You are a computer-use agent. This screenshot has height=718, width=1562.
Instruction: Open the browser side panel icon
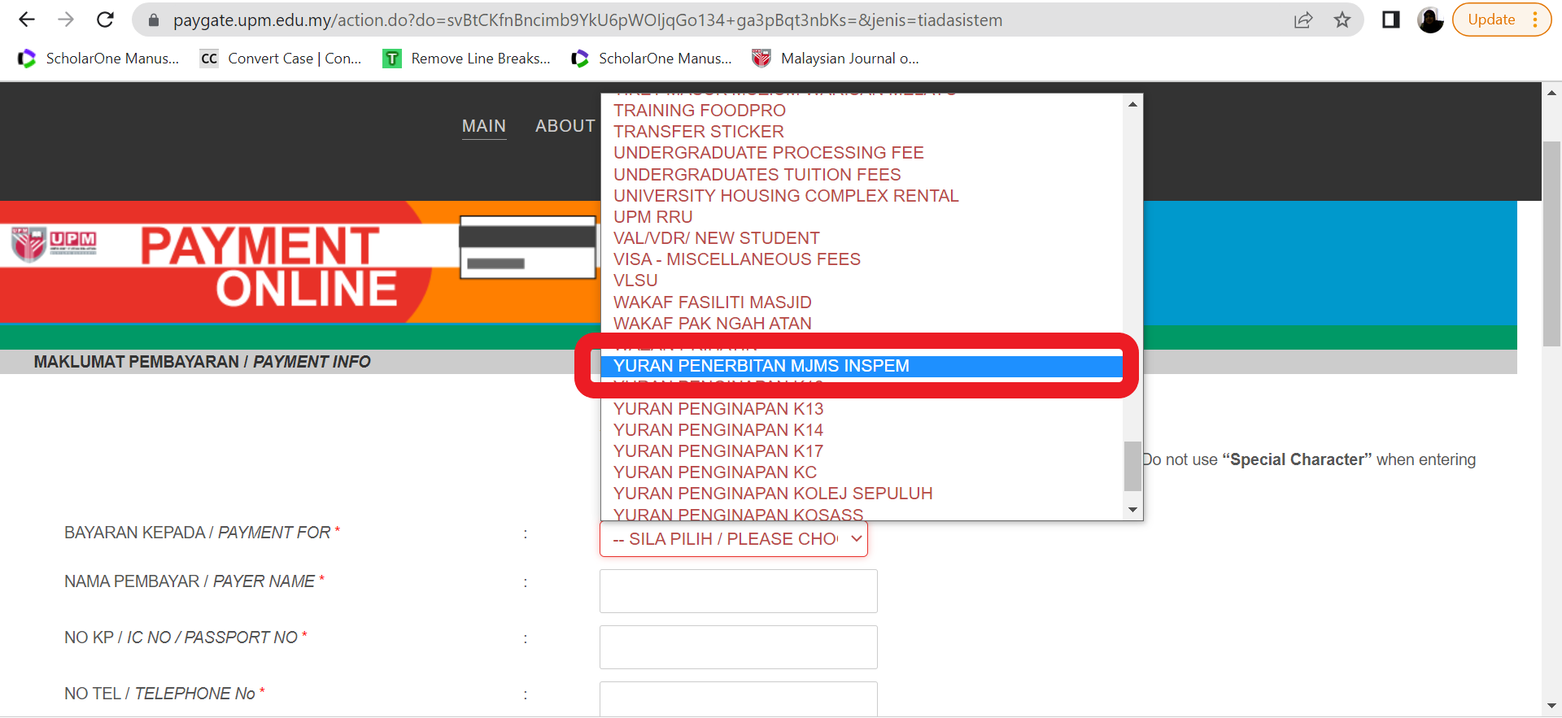click(1390, 20)
